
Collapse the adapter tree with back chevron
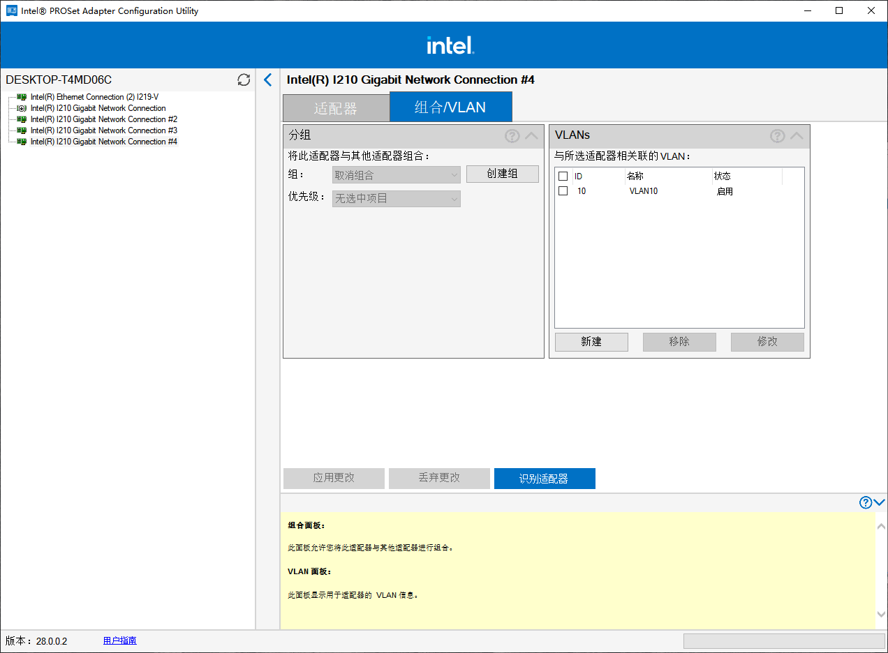(267, 80)
